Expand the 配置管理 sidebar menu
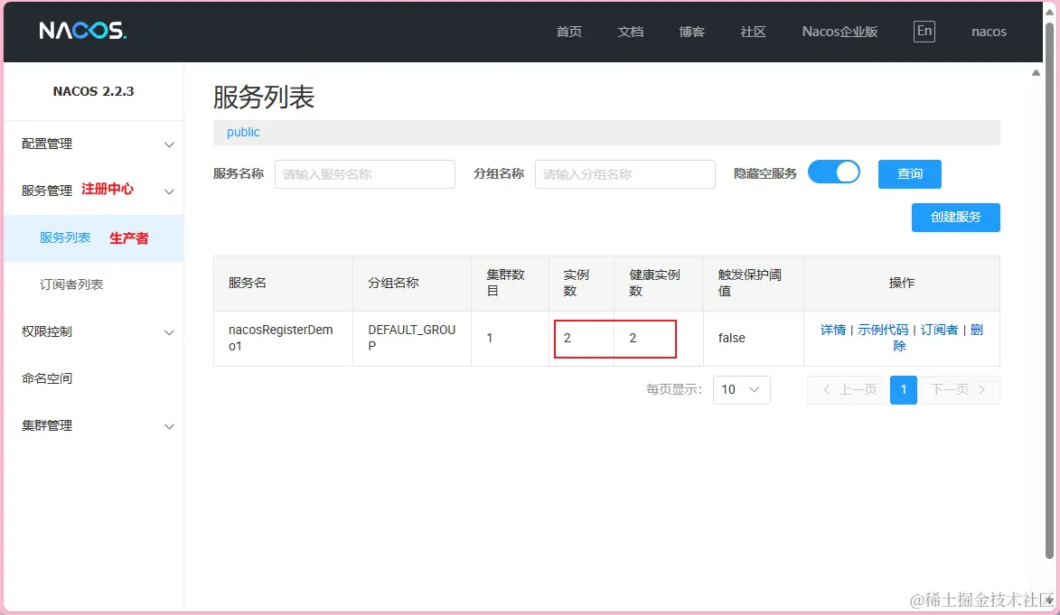Image resolution: width=1060 pixels, height=615 pixels. 93,144
